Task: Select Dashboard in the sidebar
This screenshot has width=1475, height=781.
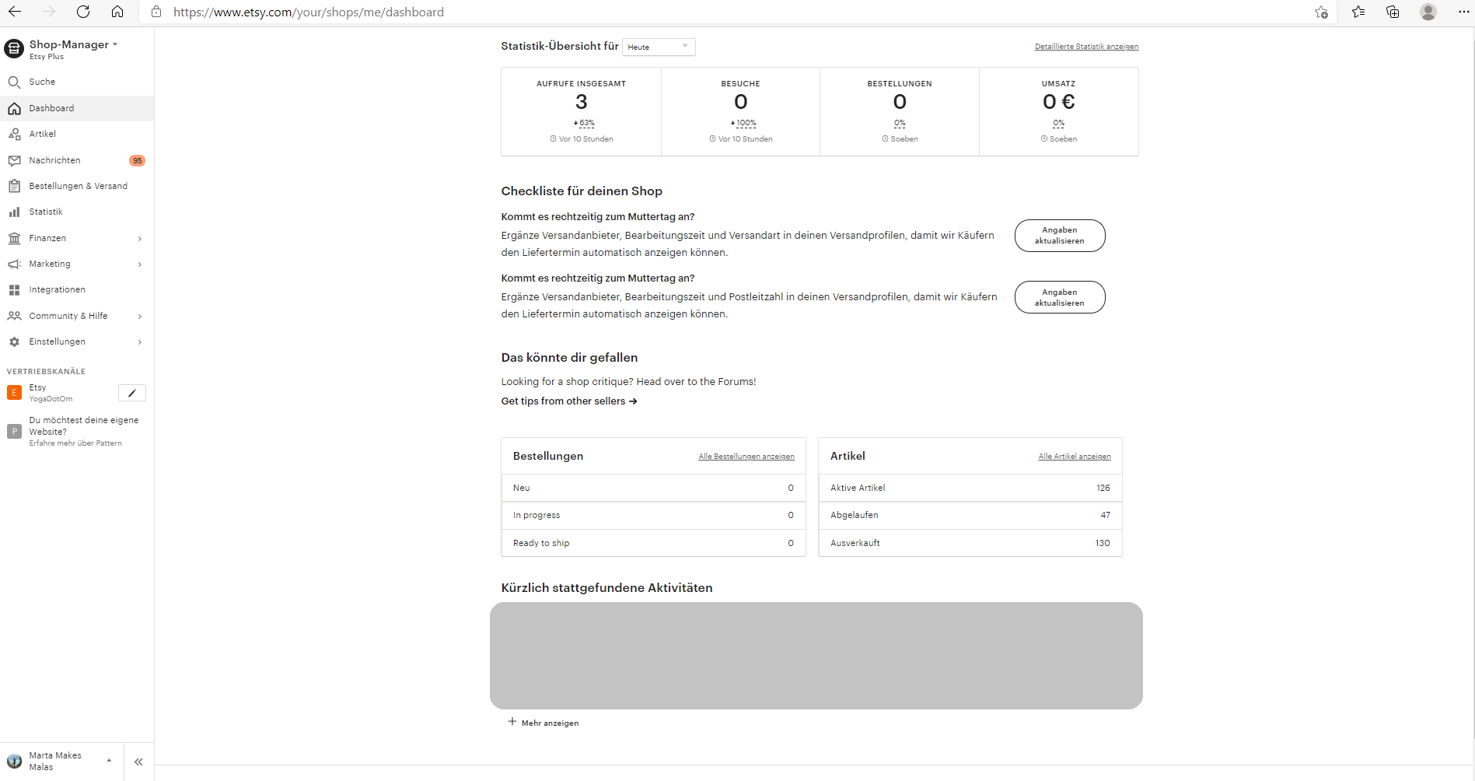Action: pos(51,108)
